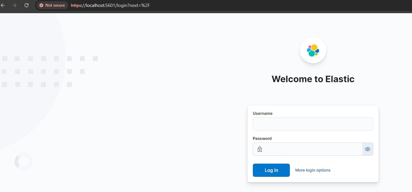Click the Username label
Viewport: 412px width, 192px height.
(x=263, y=113)
